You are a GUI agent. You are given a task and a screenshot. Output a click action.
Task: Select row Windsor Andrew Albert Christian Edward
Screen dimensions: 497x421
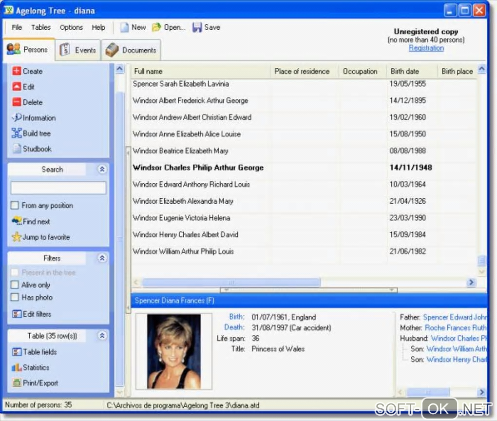coord(304,117)
